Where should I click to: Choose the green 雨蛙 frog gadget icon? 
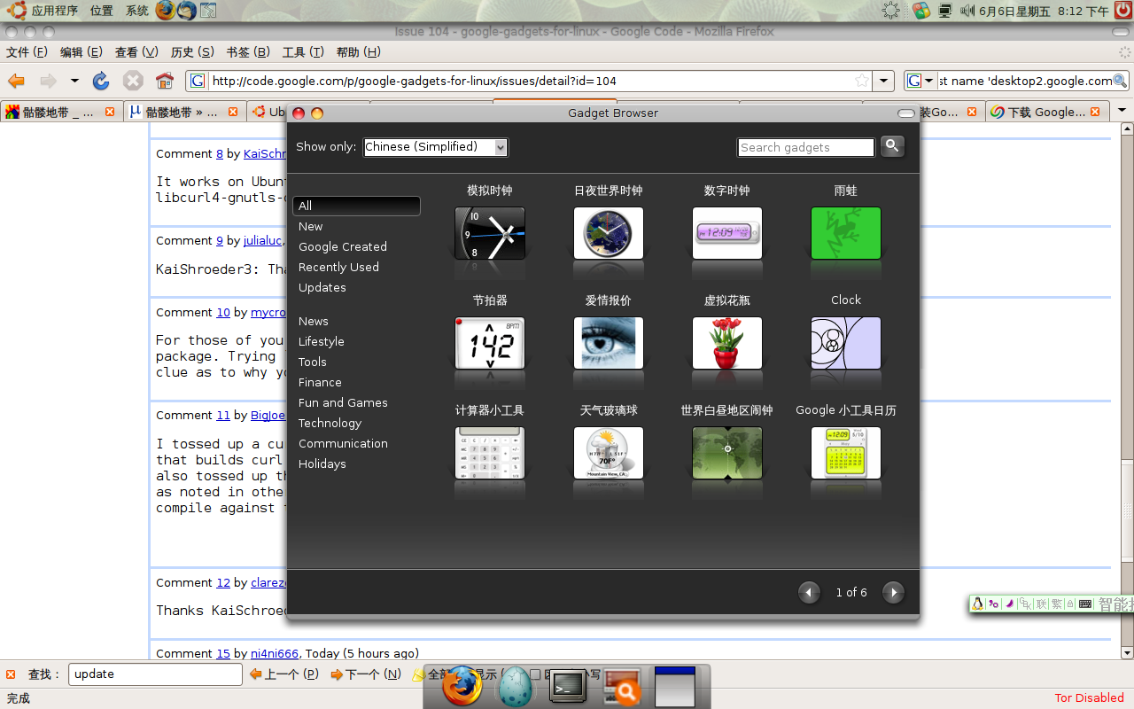pos(846,233)
